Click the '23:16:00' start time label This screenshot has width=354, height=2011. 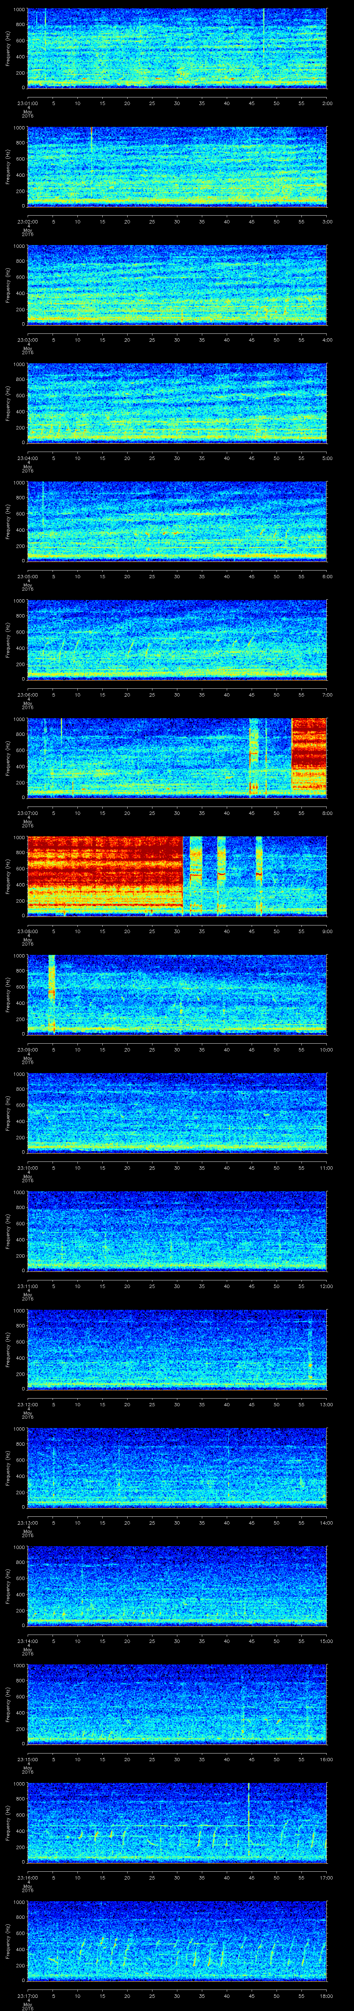(28, 1878)
